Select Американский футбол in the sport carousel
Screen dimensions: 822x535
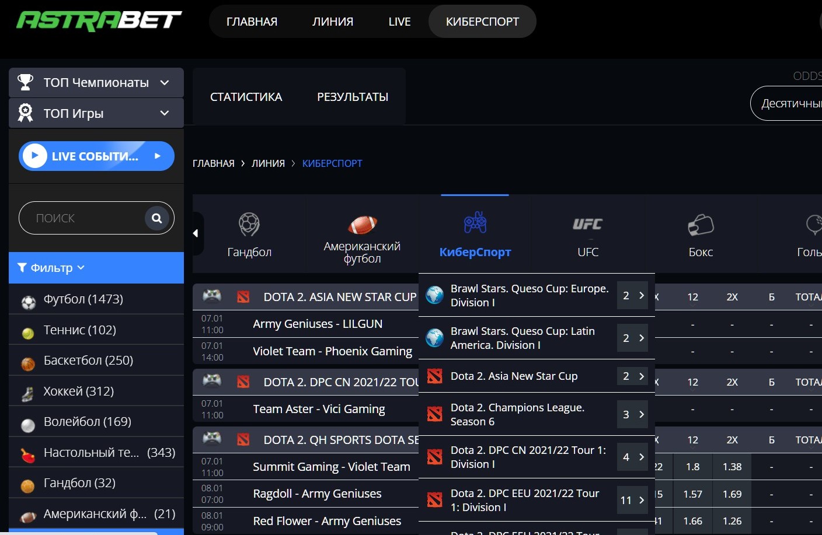pyautogui.click(x=362, y=235)
